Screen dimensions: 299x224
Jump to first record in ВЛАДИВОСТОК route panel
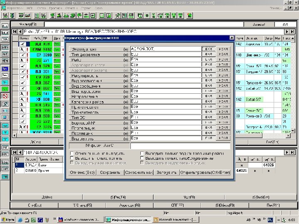[x=15, y=152]
